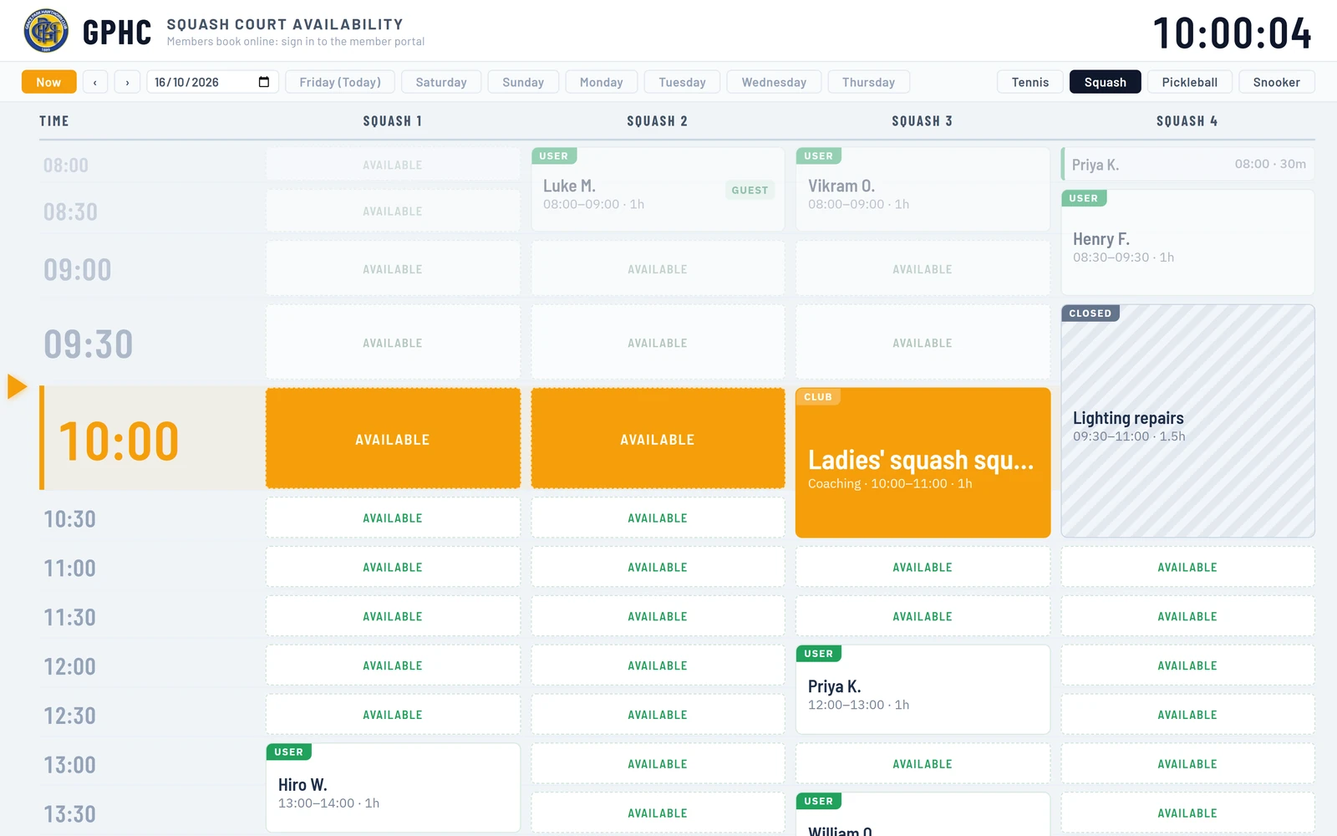Select the Squash sport tab

point(1105,82)
